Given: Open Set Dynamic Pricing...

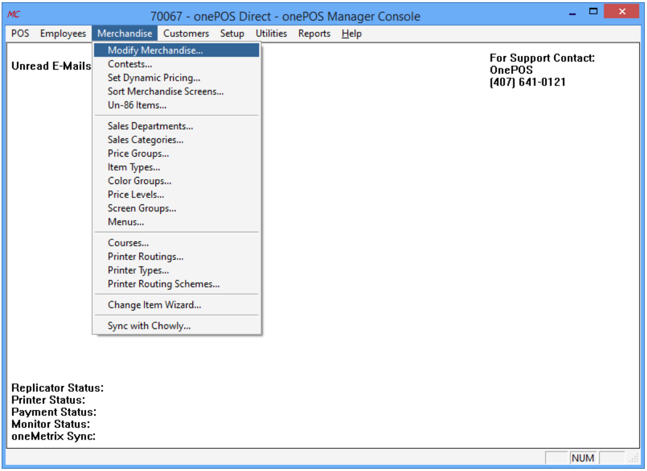Looking at the screenshot, I should [176, 78].
